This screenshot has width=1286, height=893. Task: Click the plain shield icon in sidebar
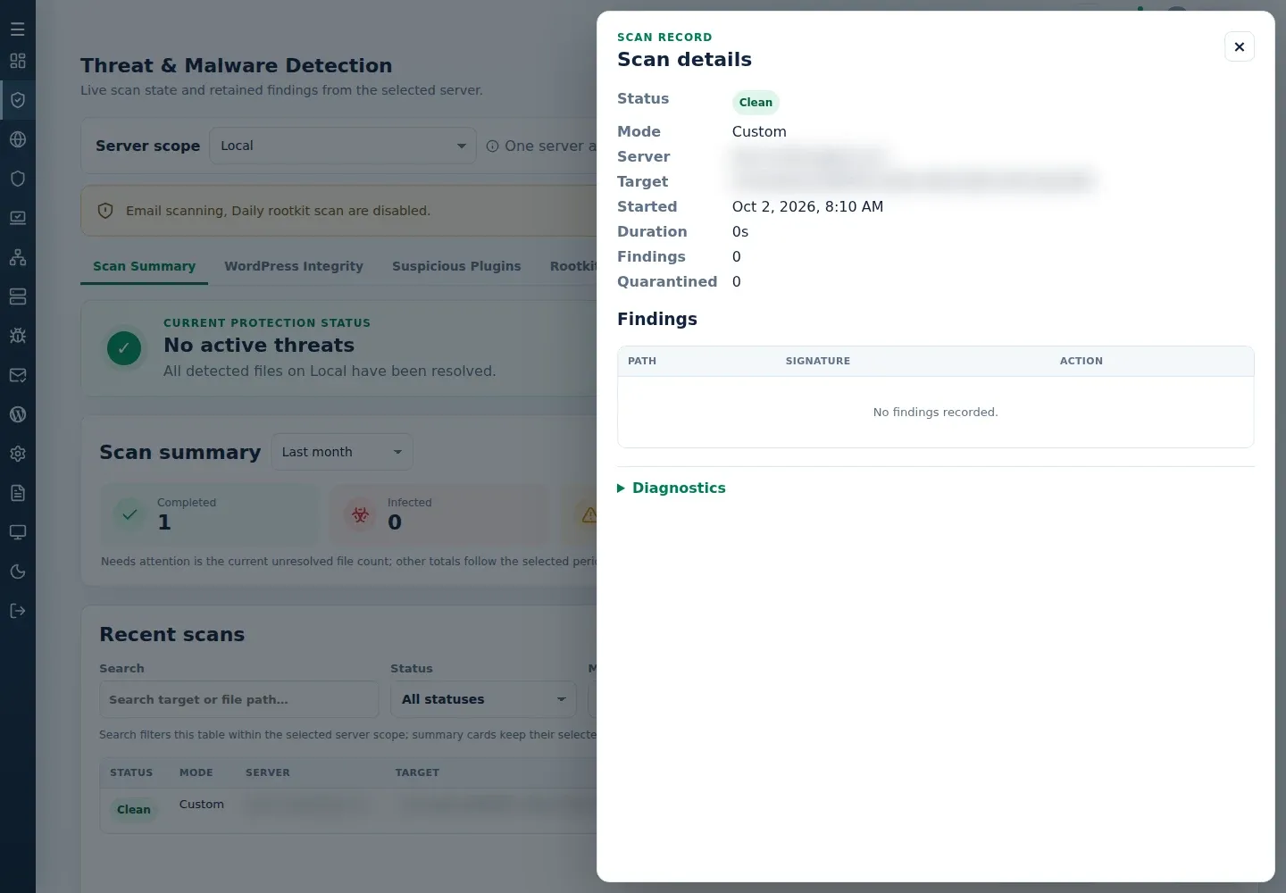(18, 179)
